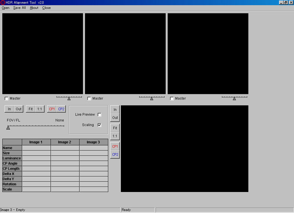Click the Luminance row label
Screen dimensions: 294x213
point(12,158)
